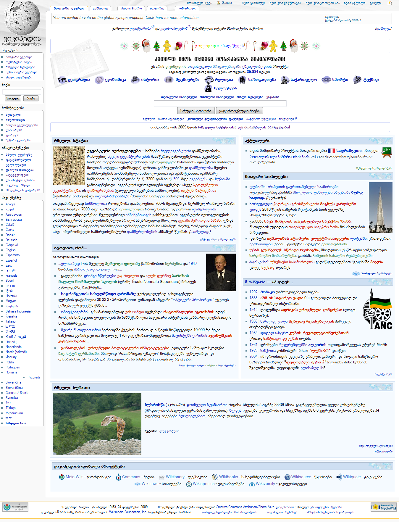Screen dimensions: 399x522
Task: Open the ხელოვნება portal Mona Lisa icon
Action: click(x=209, y=88)
